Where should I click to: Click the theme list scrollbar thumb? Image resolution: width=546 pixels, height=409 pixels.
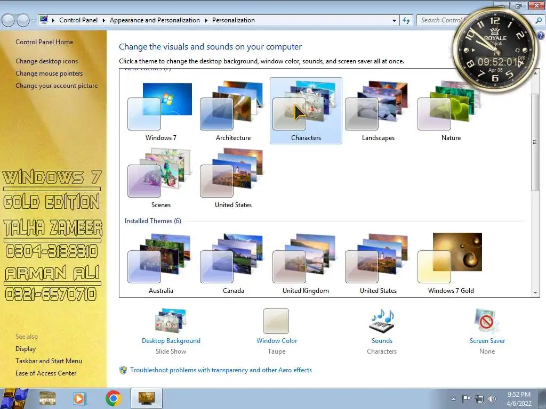pyautogui.click(x=535, y=142)
